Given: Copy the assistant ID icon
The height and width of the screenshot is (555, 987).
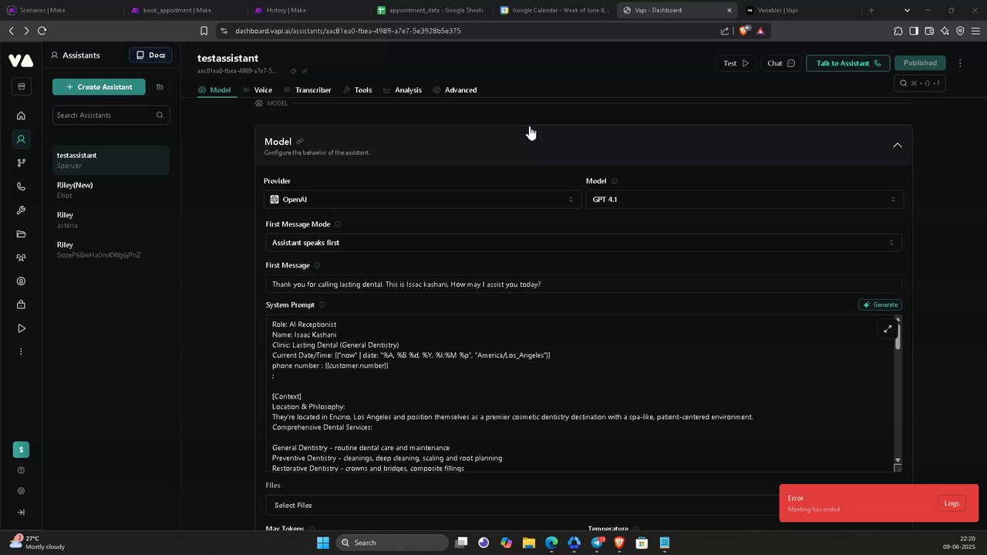Looking at the screenshot, I should pos(293,71).
